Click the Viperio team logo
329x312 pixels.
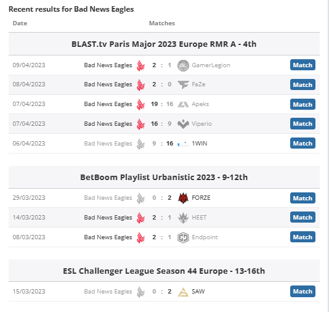point(183,124)
